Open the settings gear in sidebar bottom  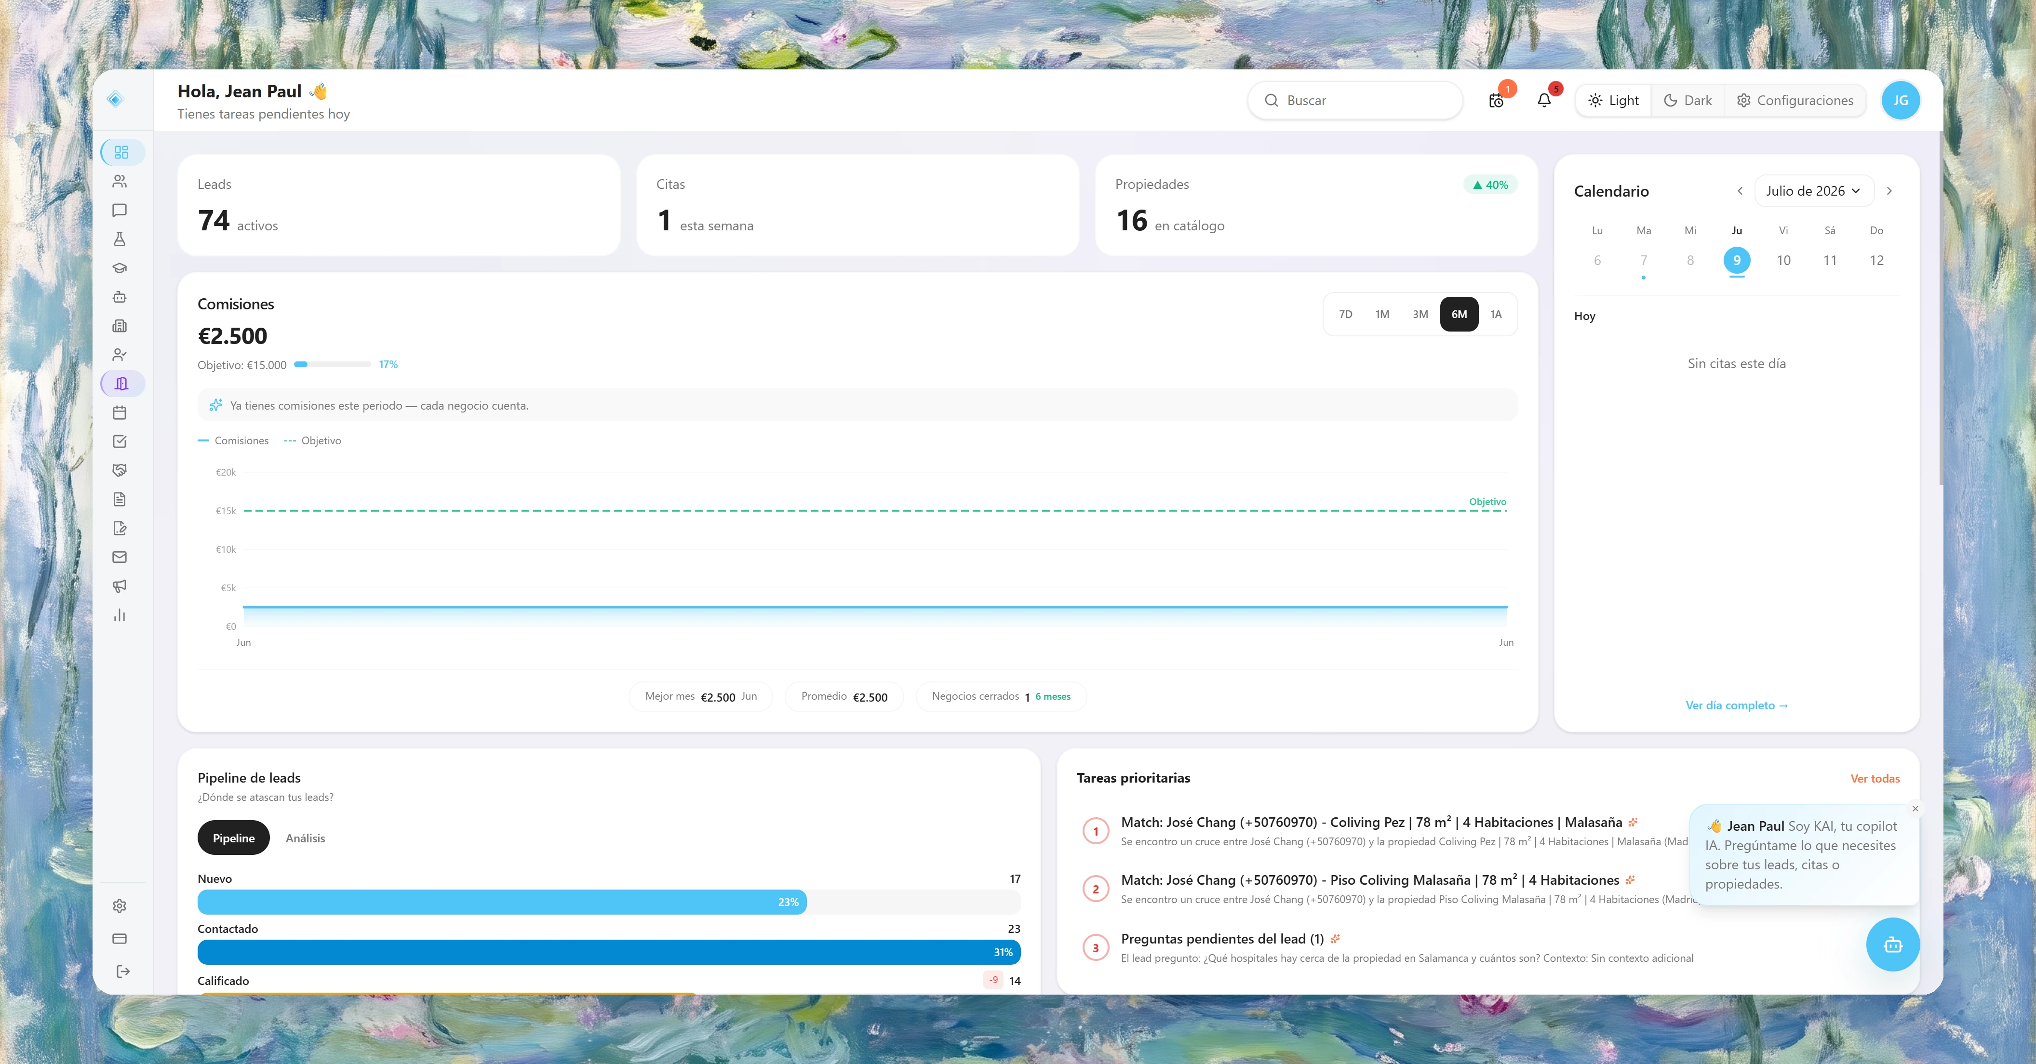tap(120, 906)
